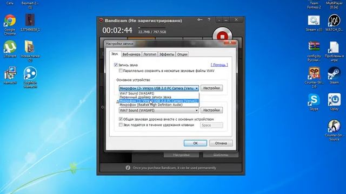Image resolution: width=346 pixels, height=194 pixels.
Task: Open the Stream shortcut icon
Action: (314, 23)
